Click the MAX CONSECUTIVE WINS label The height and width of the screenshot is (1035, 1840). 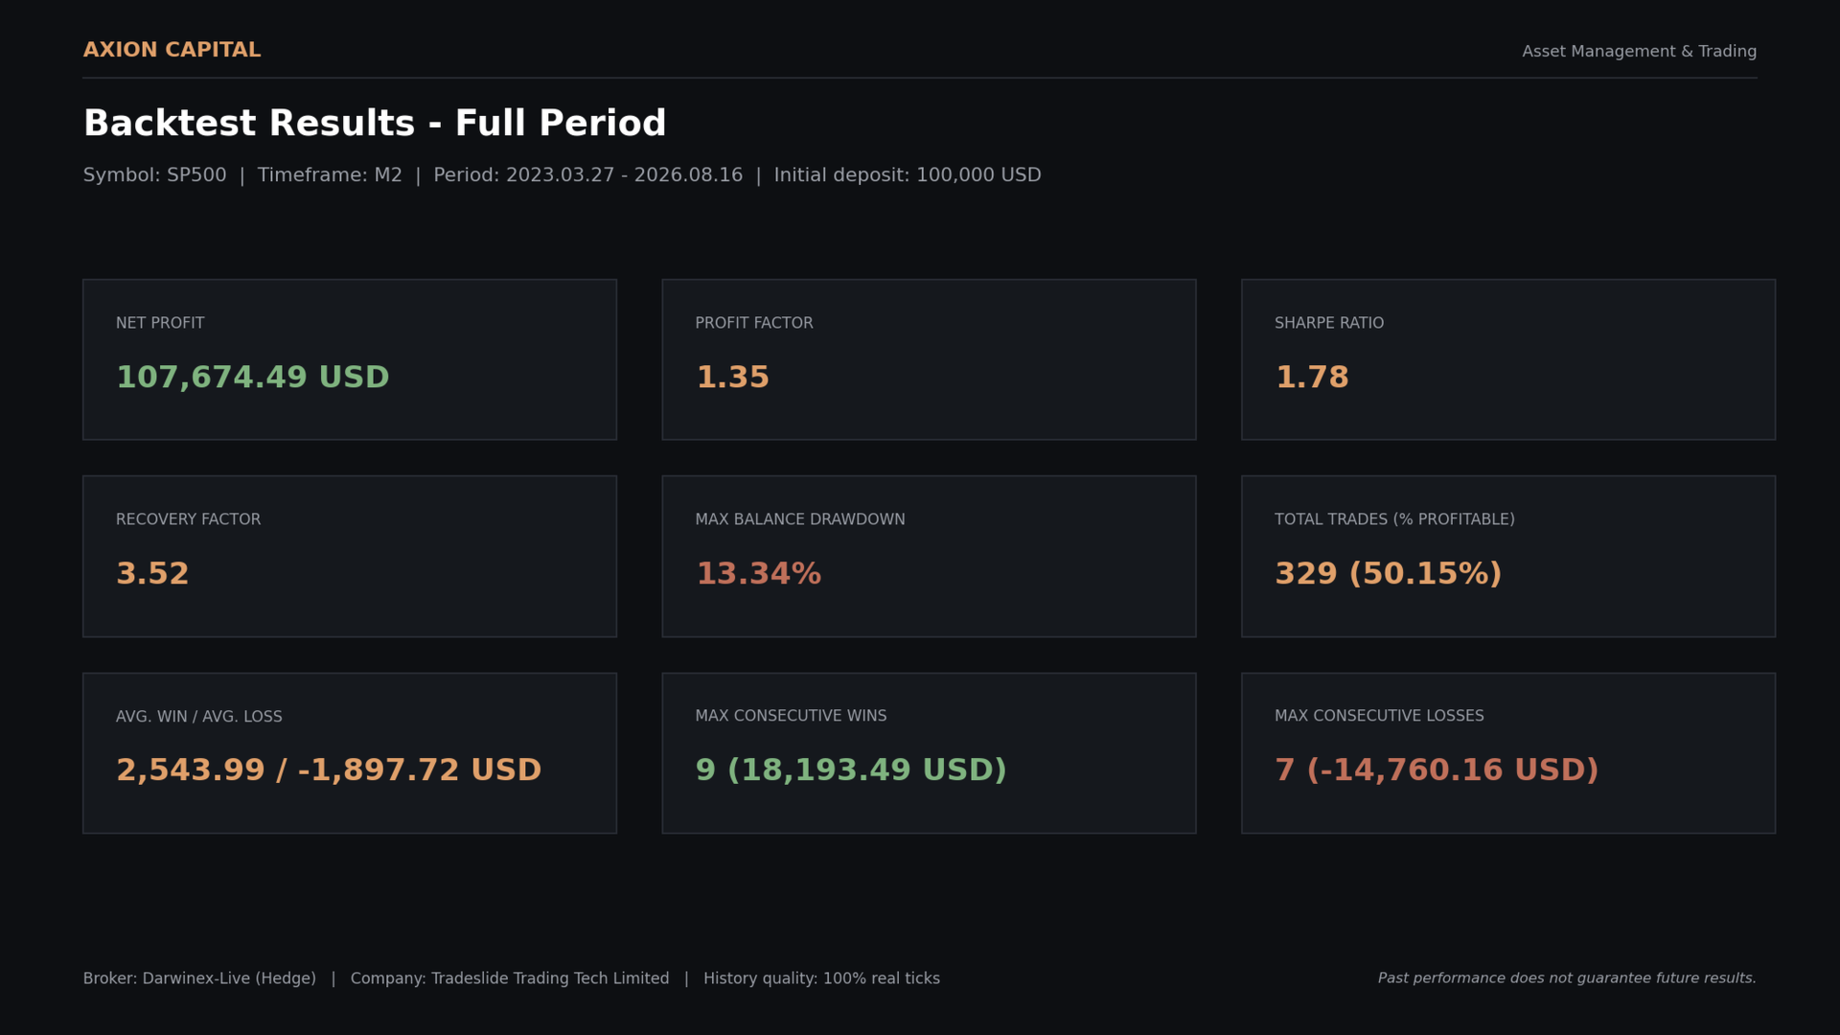(792, 716)
